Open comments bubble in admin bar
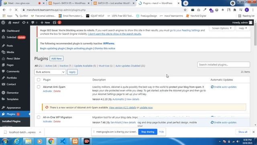This screenshot has height=145, width=257. (x=34, y=23)
